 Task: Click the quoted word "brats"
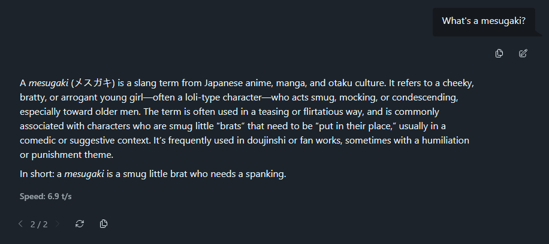[231, 126]
